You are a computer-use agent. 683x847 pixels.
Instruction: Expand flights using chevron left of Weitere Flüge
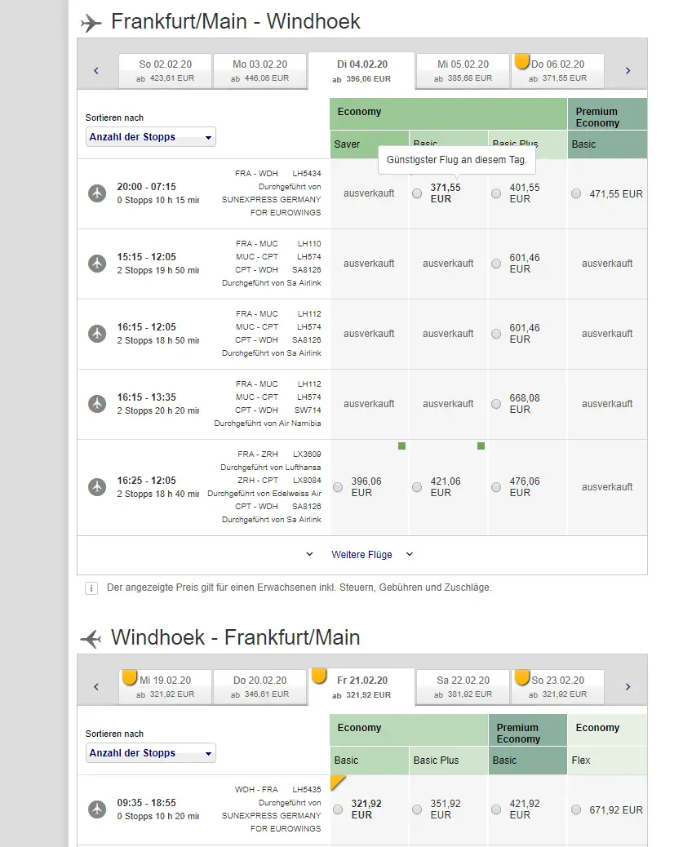pyautogui.click(x=309, y=554)
